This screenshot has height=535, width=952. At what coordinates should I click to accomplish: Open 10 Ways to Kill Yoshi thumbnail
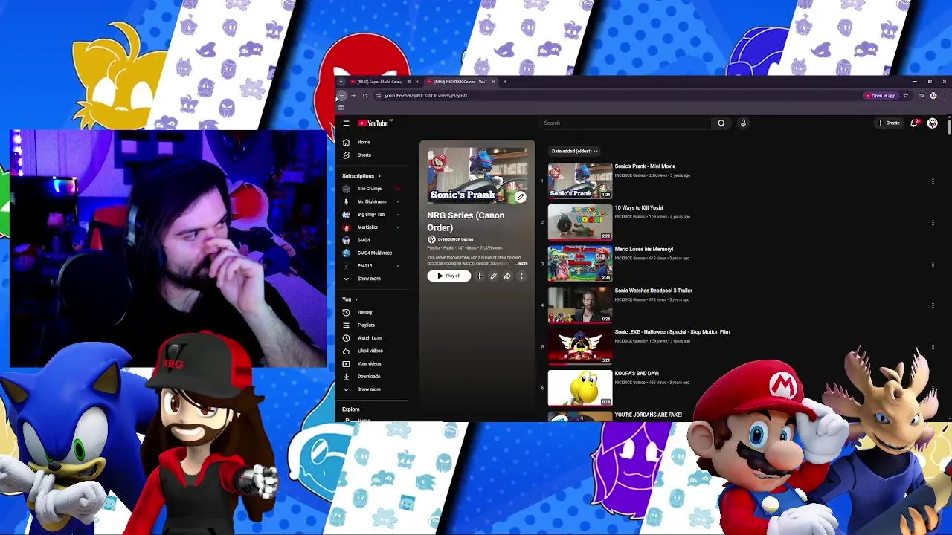580,223
